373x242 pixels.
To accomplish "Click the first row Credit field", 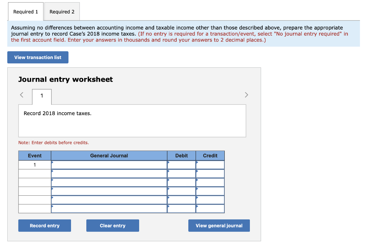I will point(210,165).
